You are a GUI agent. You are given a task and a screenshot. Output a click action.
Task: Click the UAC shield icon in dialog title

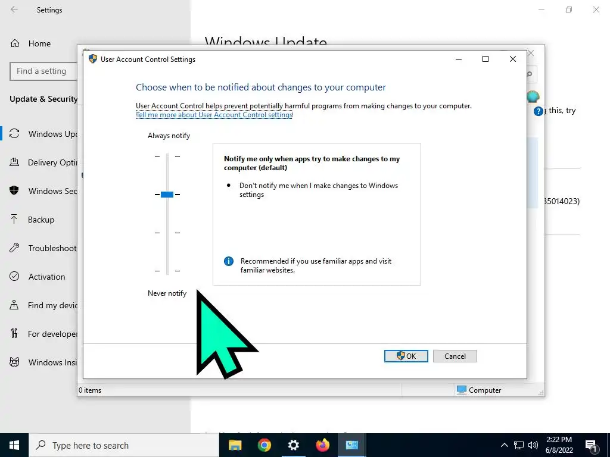tap(92, 59)
